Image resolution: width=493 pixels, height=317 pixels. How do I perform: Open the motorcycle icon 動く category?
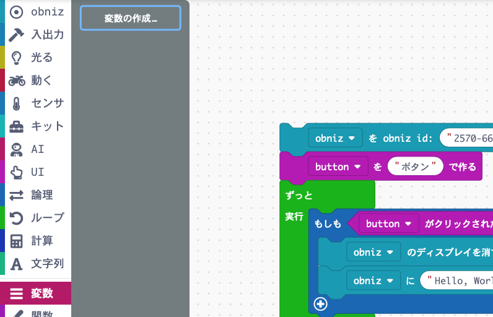point(17,80)
